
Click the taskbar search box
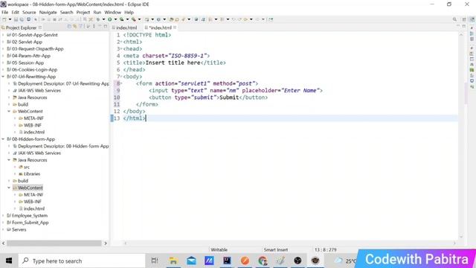tap(82, 261)
